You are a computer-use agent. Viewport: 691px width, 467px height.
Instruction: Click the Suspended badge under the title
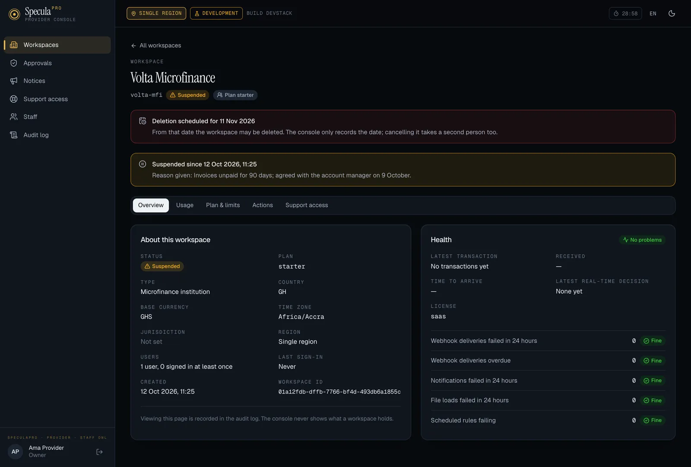click(x=187, y=95)
